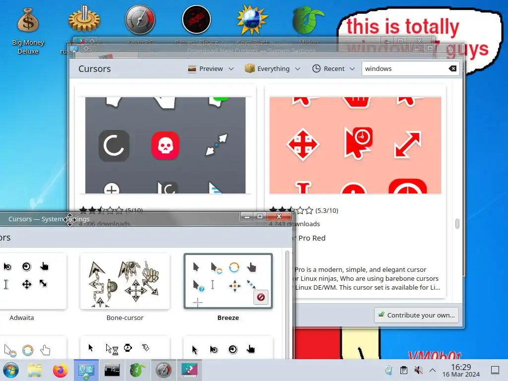Select the black cursor theme below Breeze
508x381 pixels.
tap(228, 348)
